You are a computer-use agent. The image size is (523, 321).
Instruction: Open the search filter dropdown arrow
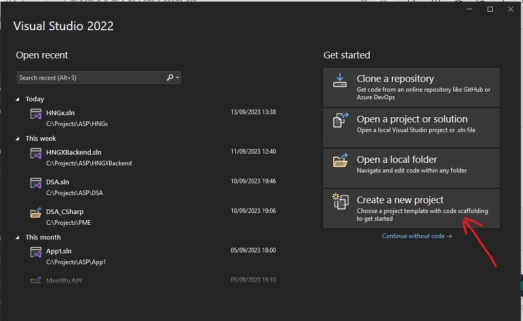[177, 77]
